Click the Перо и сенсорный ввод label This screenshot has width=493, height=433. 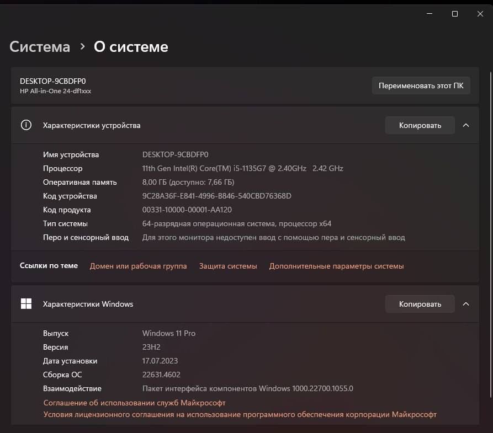[x=86, y=238]
